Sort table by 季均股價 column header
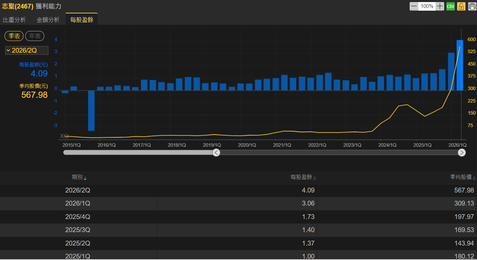 pos(463,177)
